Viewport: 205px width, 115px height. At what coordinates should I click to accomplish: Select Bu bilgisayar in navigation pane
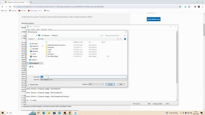pos(35,63)
